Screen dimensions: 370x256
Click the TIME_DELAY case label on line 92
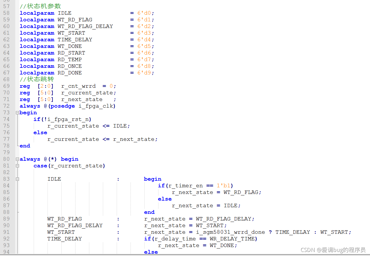tap(65, 239)
